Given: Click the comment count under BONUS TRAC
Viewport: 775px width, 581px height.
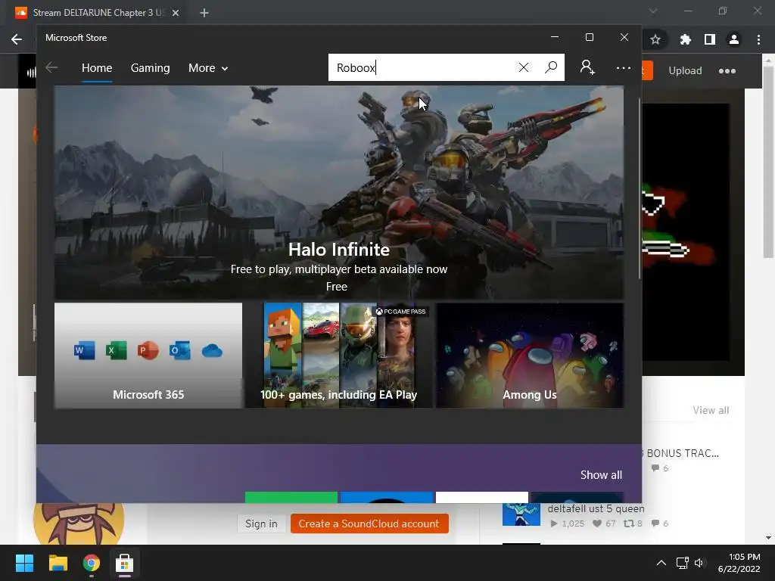Looking at the screenshot, I should click(660, 468).
